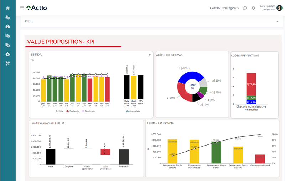The width and height of the screenshot is (285, 181).
Task: Click the Pareto - Faturamento title
Action: click(x=161, y=123)
